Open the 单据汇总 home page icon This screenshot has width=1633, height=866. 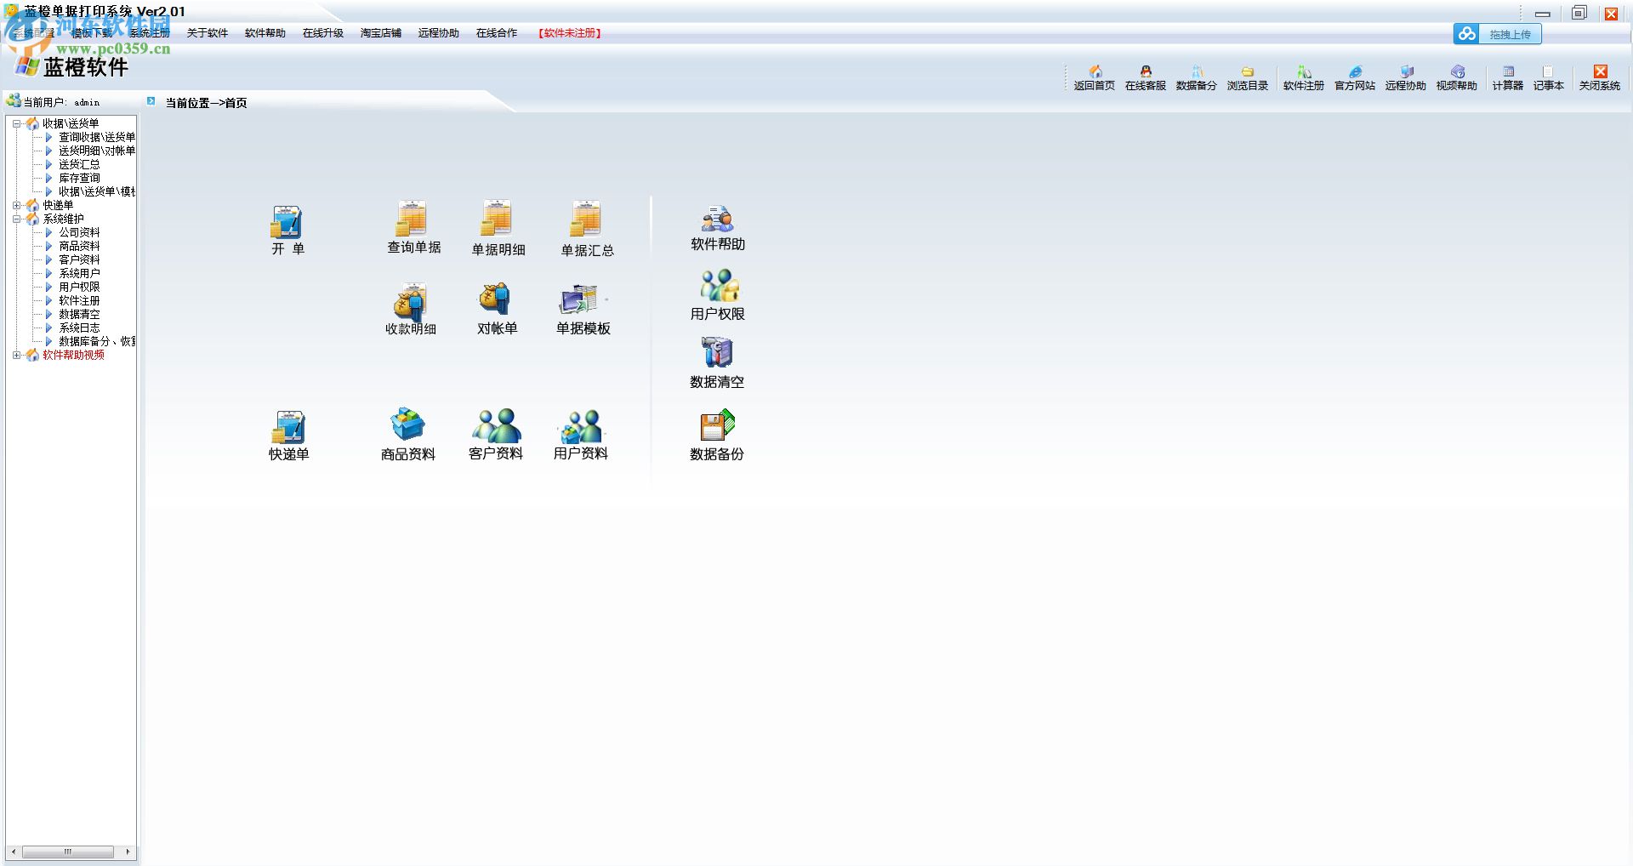(x=587, y=230)
